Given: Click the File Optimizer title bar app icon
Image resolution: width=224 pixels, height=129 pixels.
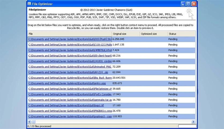Looking at the screenshot, I should (x=29, y=4).
